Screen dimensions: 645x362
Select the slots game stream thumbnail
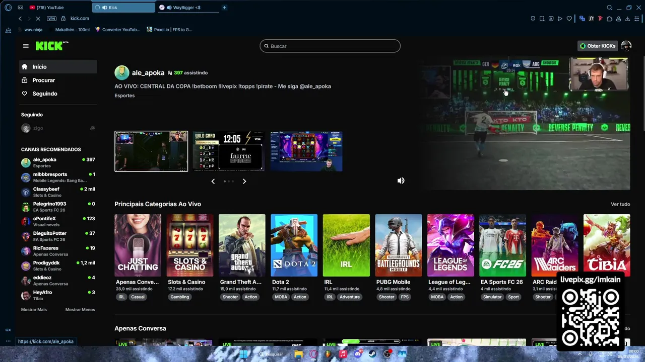coord(306,151)
